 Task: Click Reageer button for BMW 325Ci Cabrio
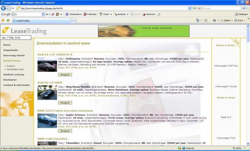(65, 131)
